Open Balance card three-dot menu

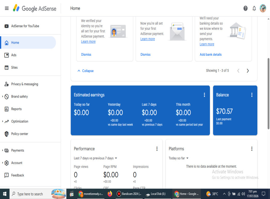[x=252, y=95]
